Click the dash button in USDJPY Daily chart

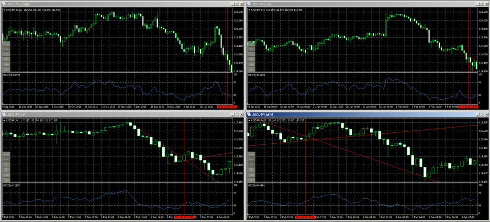point(6,43)
